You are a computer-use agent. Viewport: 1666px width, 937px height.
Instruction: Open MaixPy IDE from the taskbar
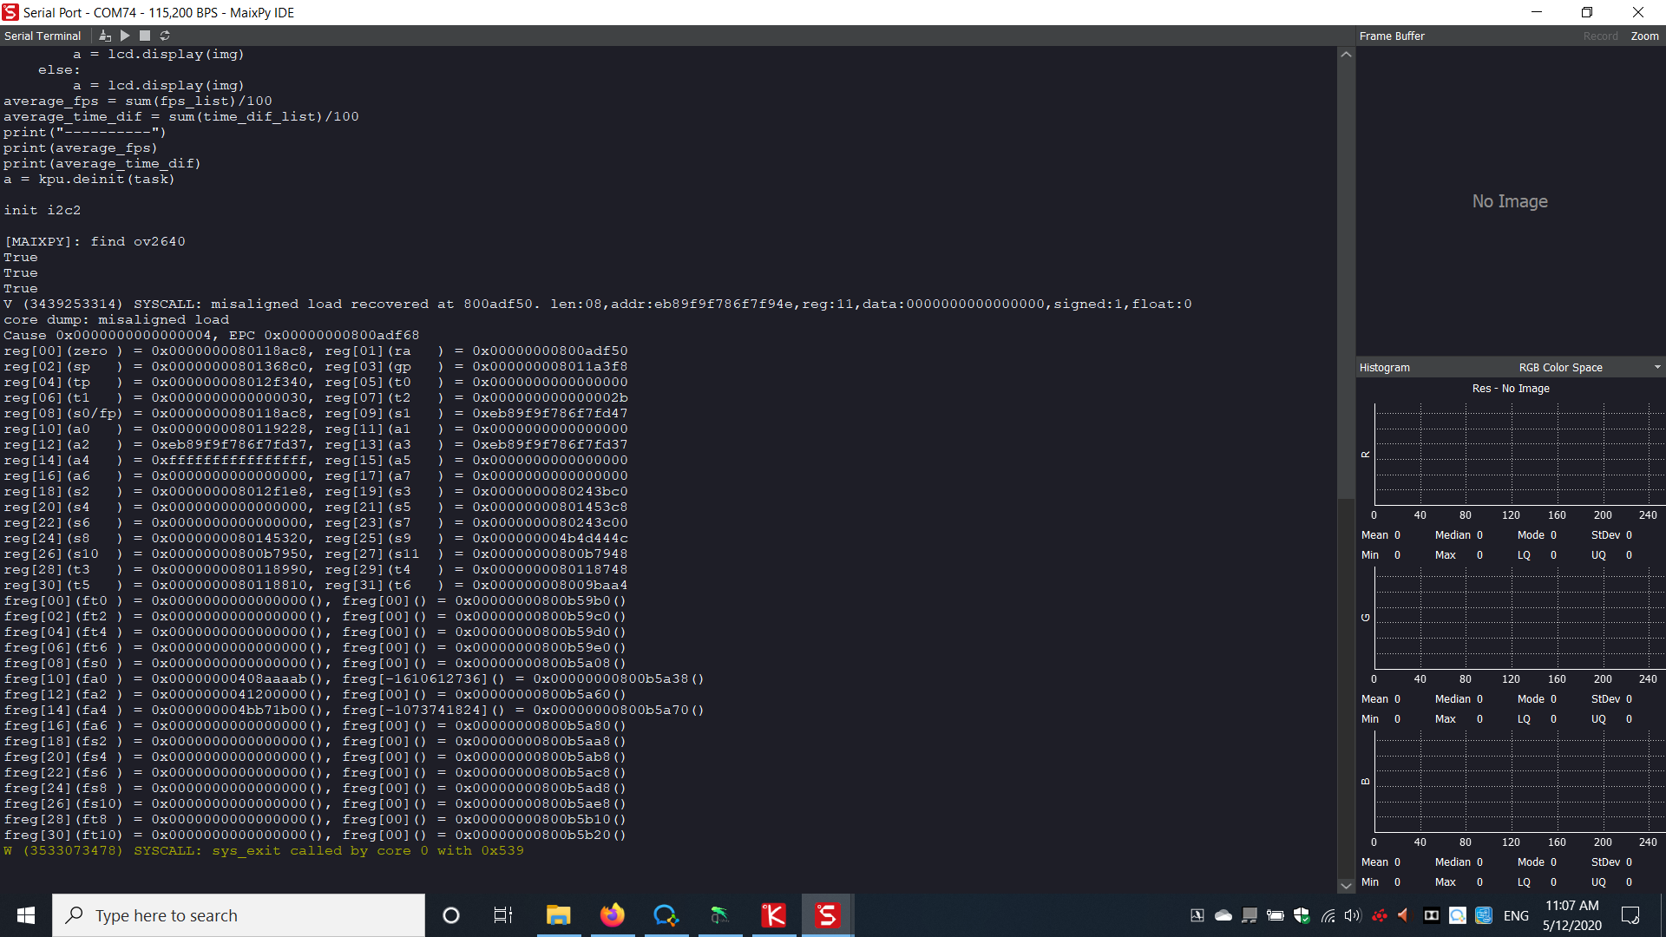tap(827, 915)
